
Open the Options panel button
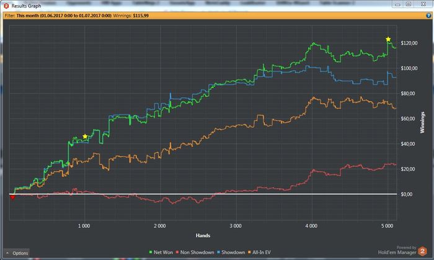(17, 253)
